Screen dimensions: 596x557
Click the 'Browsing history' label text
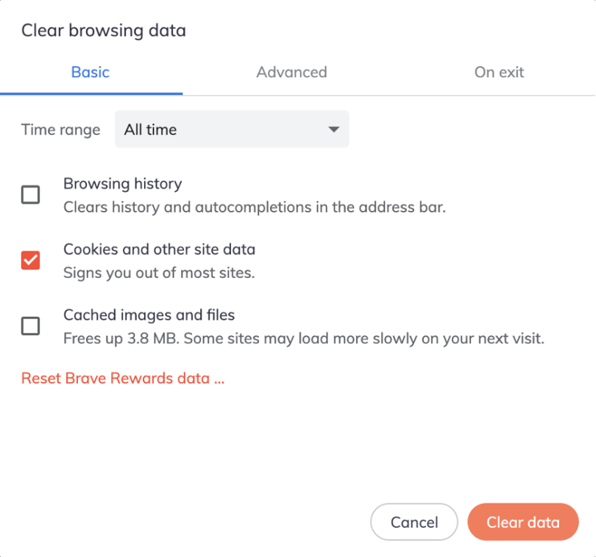pos(123,184)
